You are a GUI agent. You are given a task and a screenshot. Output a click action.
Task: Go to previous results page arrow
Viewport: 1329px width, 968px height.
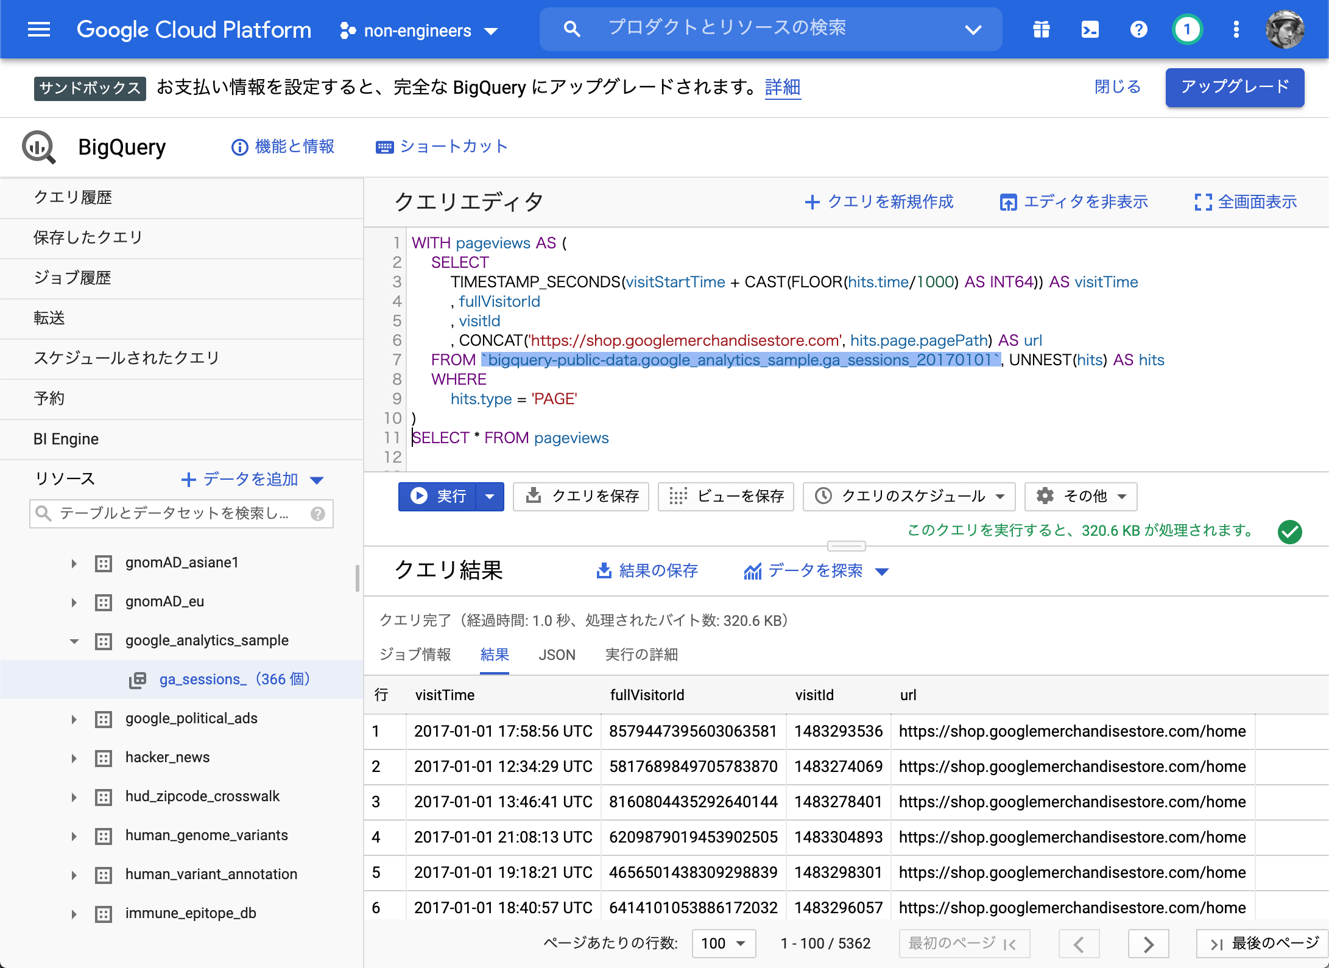coord(1079,944)
